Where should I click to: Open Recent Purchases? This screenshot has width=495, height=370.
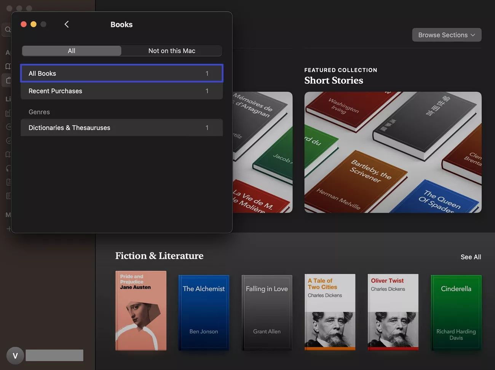tap(121, 91)
